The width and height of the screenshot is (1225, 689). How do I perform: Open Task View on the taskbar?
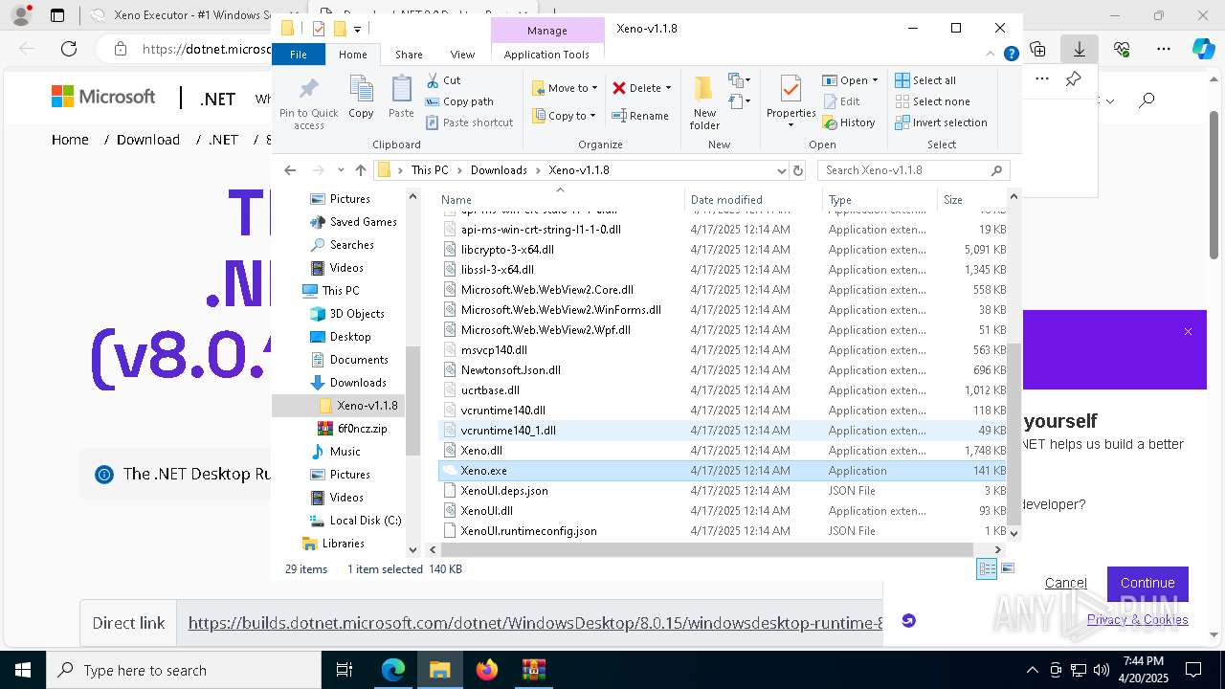(345, 670)
